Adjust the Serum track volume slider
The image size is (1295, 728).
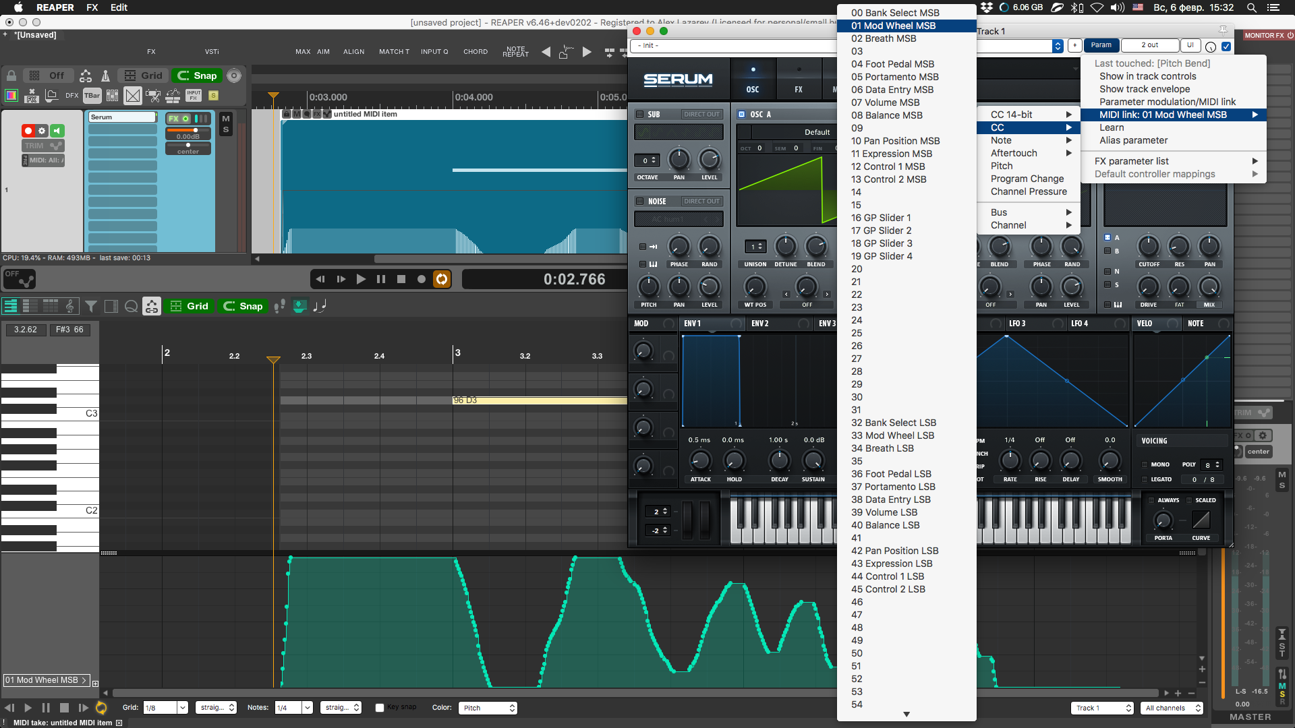[195, 130]
